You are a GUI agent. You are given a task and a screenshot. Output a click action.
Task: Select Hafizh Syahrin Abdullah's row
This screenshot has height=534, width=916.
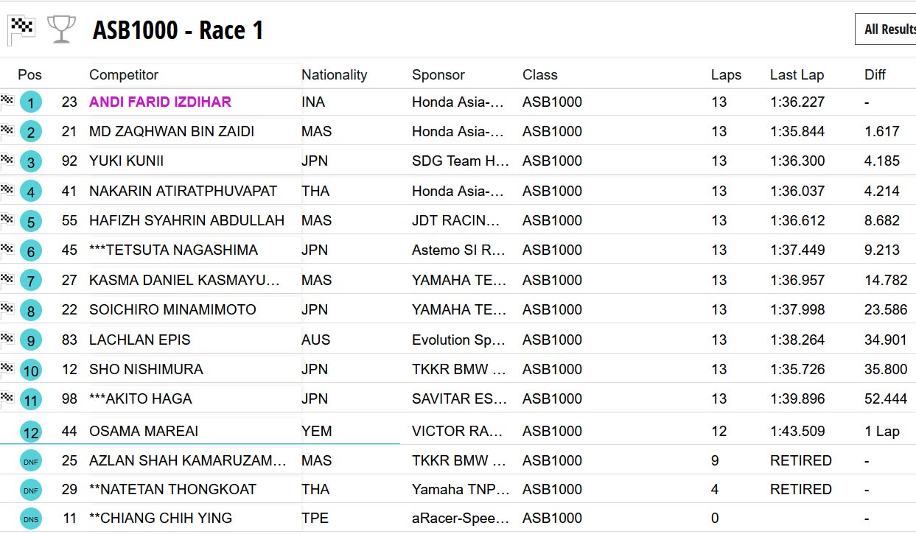coord(186,221)
